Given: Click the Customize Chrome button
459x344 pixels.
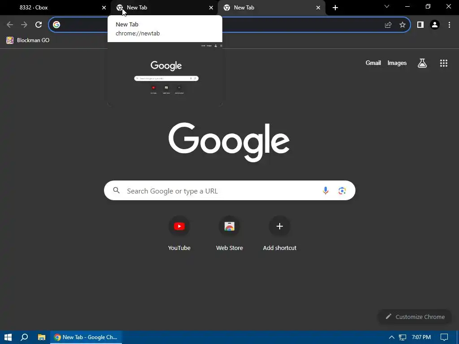Looking at the screenshot, I should pos(415,317).
